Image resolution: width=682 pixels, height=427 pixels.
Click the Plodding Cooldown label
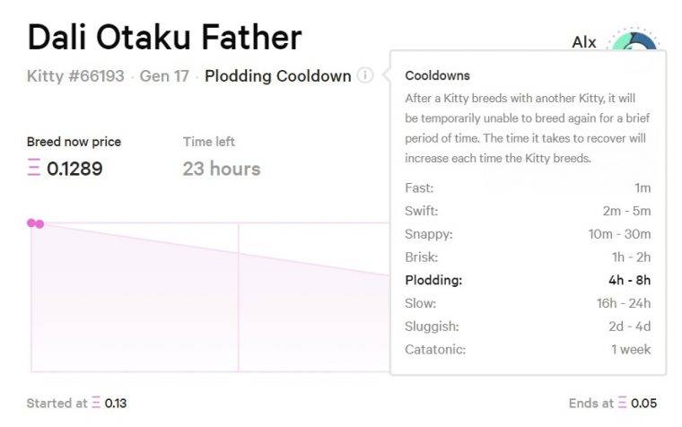(x=277, y=76)
